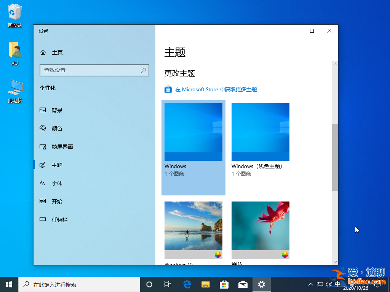Open 背景 settings in the sidebar
The height and width of the screenshot is (292, 390).
[x=56, y=110]
